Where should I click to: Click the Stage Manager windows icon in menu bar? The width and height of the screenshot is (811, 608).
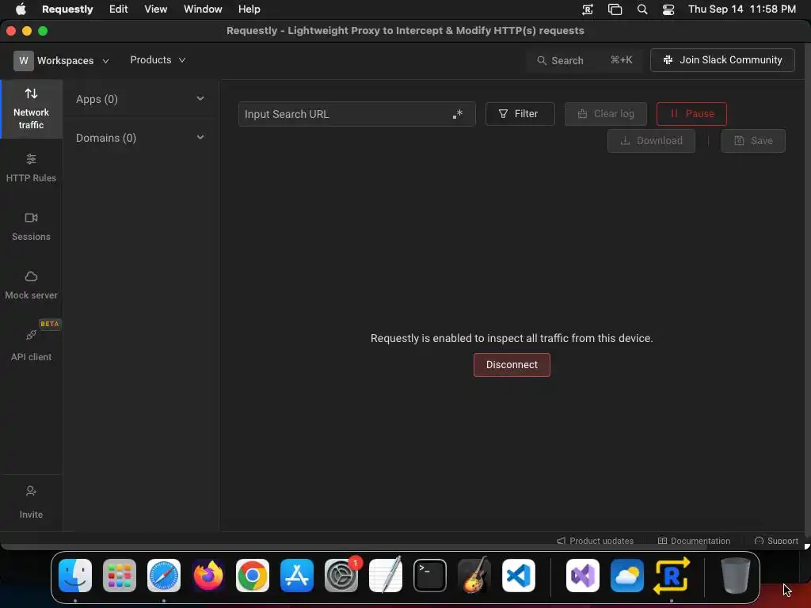click(x=615, y=9)
